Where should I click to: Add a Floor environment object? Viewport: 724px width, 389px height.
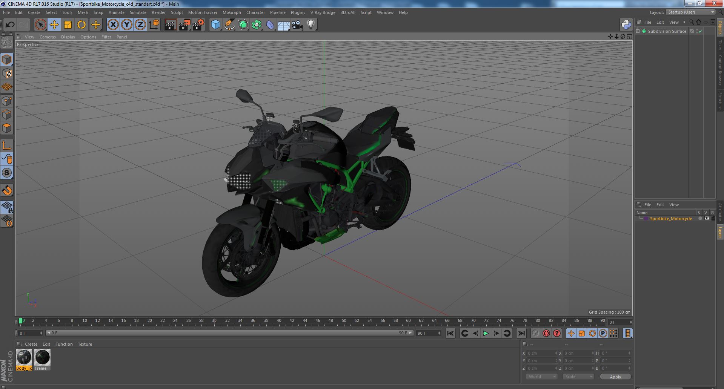click(x=283, y=25)
